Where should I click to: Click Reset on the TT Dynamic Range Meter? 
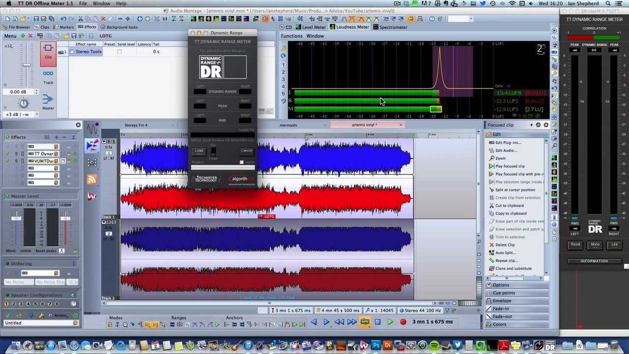click(575, 245)
